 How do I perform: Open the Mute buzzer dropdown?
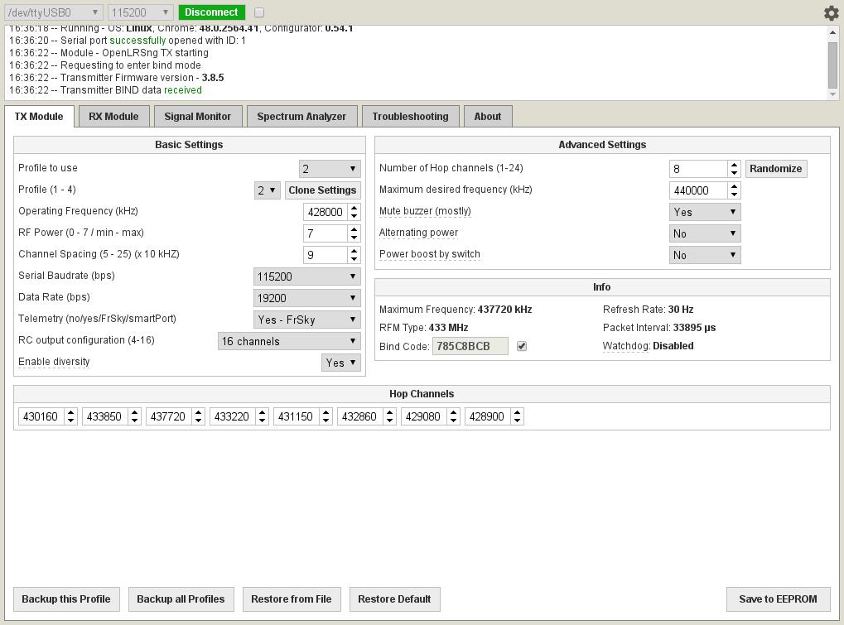[x=705, y=212]
